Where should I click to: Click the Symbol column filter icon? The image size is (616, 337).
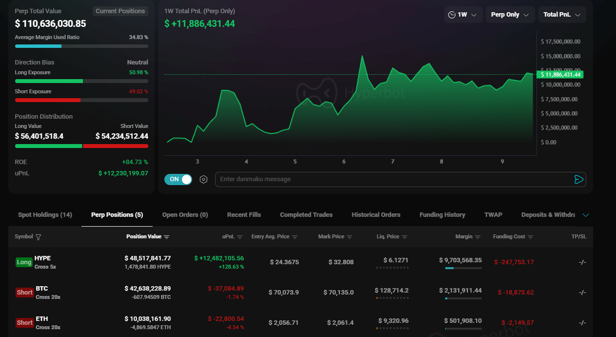[39, 237]
